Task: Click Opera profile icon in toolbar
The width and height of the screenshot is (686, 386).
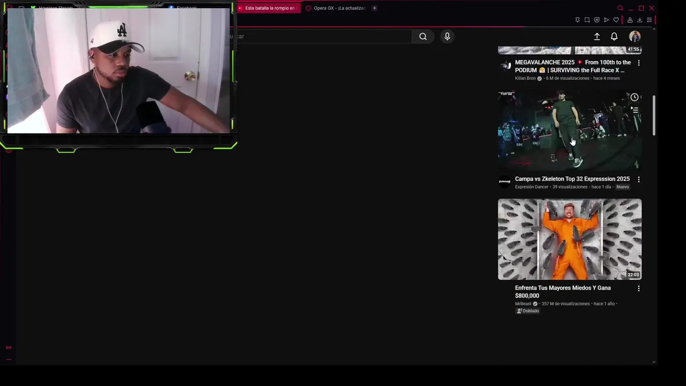Action: [630, 20]
